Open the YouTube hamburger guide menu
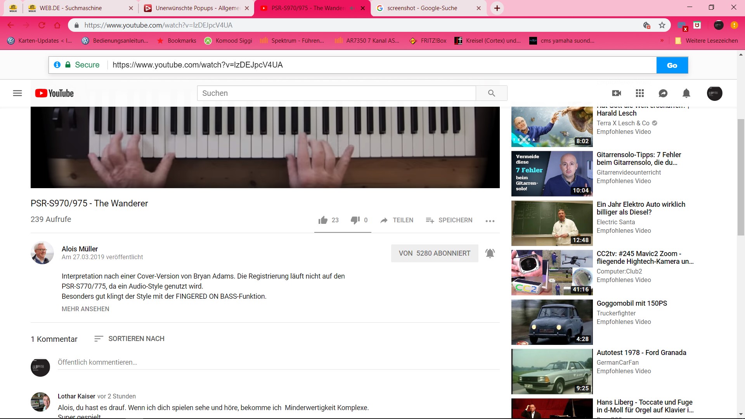The height and width of the screenshot is (419, 745). click(17, 93)
